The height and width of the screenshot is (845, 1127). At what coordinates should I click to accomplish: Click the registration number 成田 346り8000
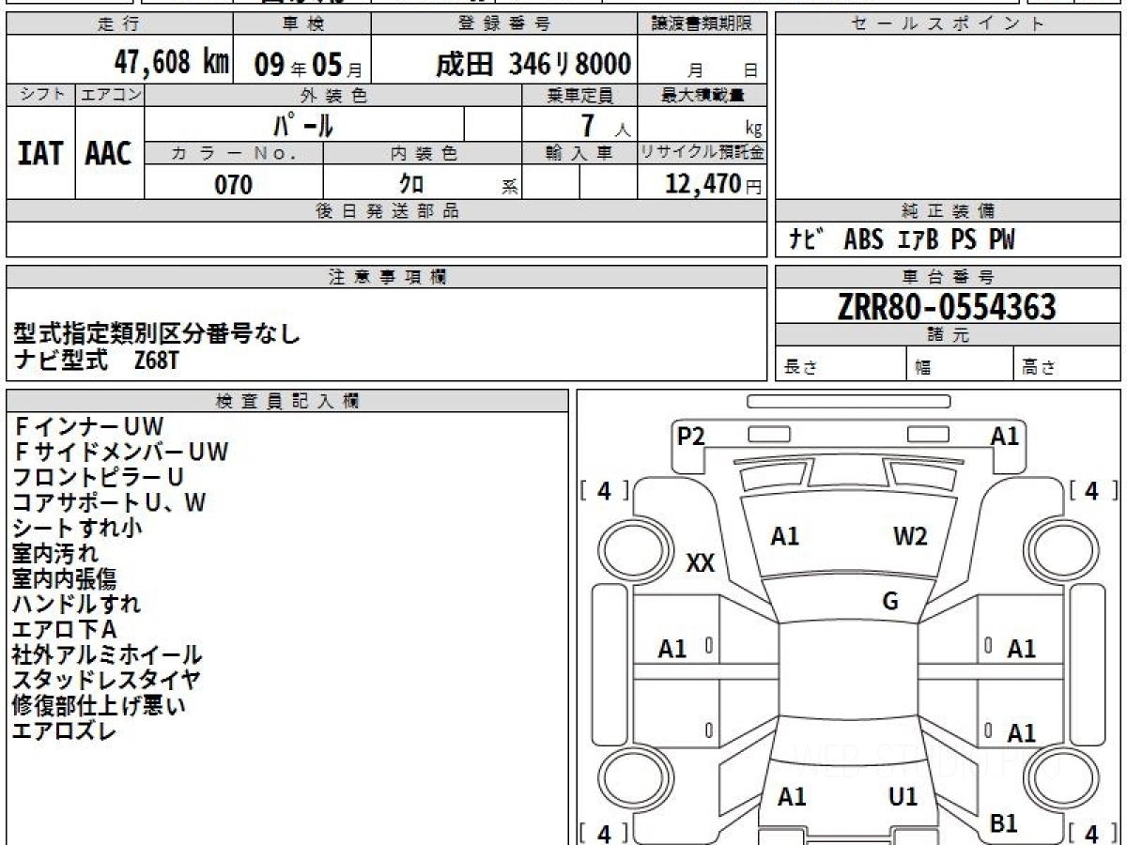(533, 64)
